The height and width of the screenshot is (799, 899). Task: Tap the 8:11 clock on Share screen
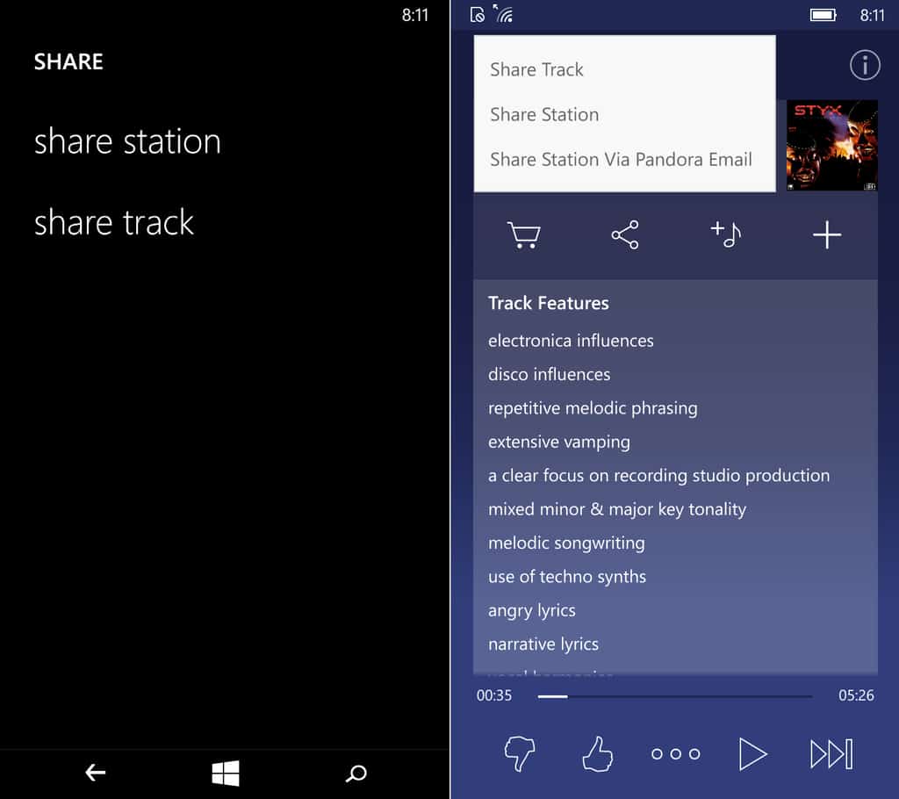point(414,15)
